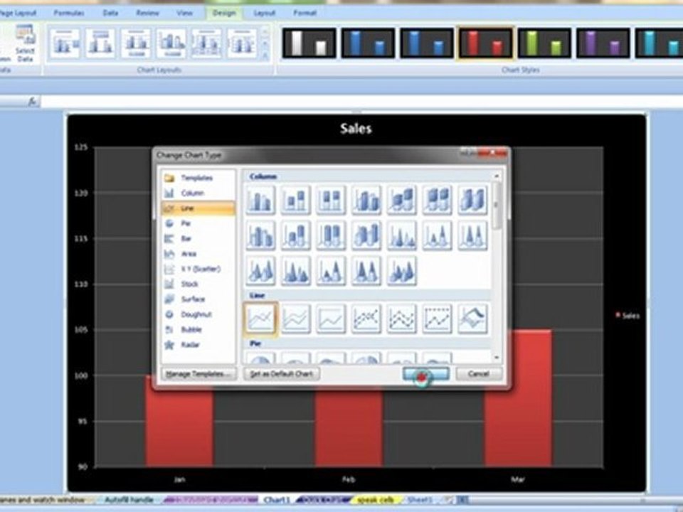
Task: Switch to the Format ribbon tab
Action: click(x=305, y=13)
